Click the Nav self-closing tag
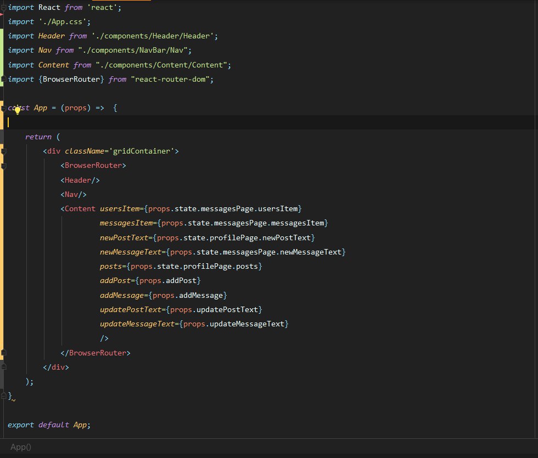Screen dimensions: 538x458 74,194
